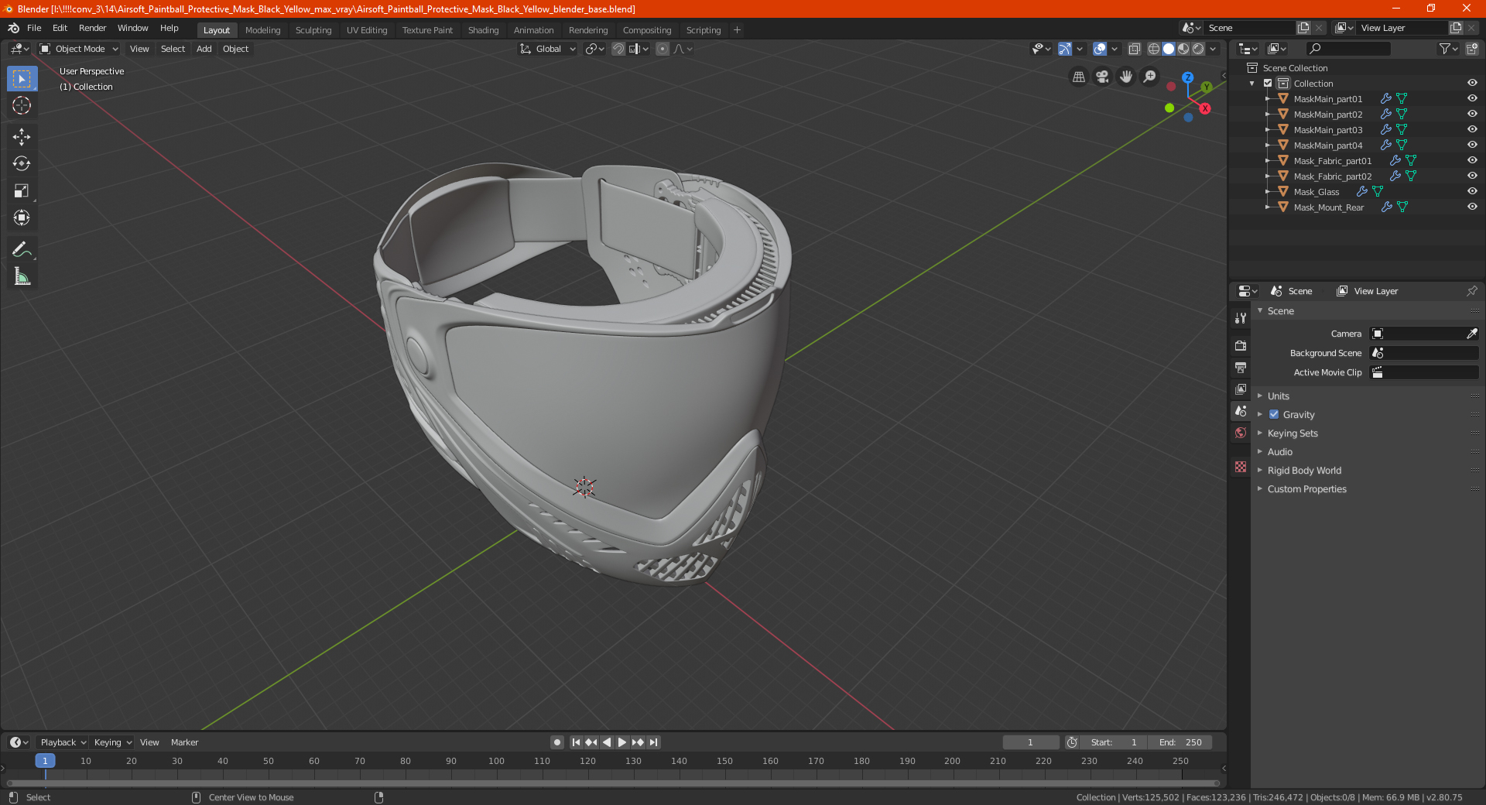Click the End frame field
Screen dimensions: 1486x805
pos(1180,742)
